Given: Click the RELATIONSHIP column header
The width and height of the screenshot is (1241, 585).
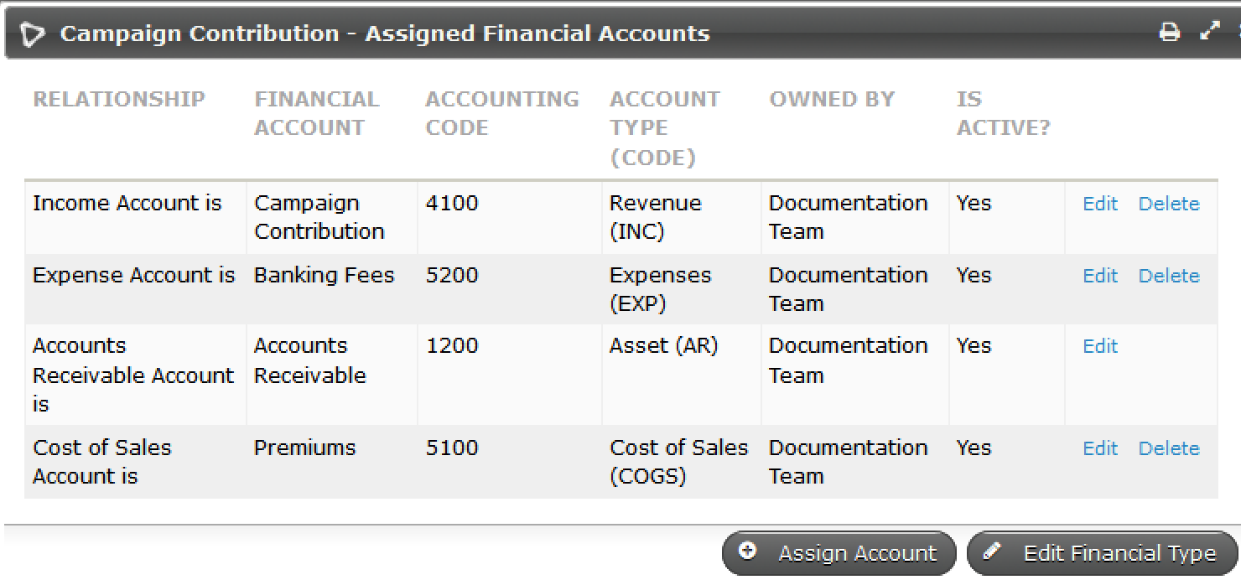Looking at the screenshot, I should coord(118,99).
